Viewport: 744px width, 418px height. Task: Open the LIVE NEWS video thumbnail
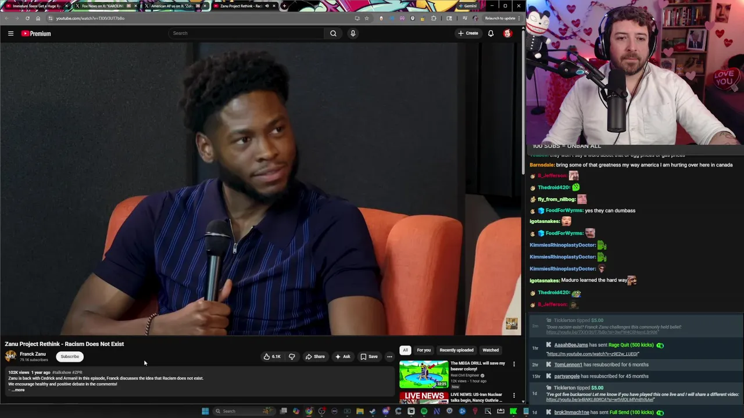point(424,398)
